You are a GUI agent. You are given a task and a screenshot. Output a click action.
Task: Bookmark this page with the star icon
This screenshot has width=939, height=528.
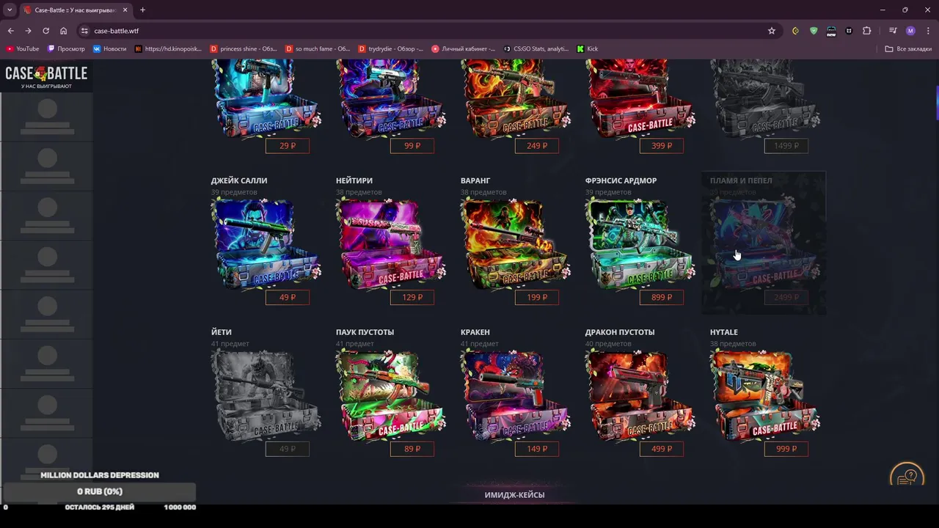pos(772,31)
